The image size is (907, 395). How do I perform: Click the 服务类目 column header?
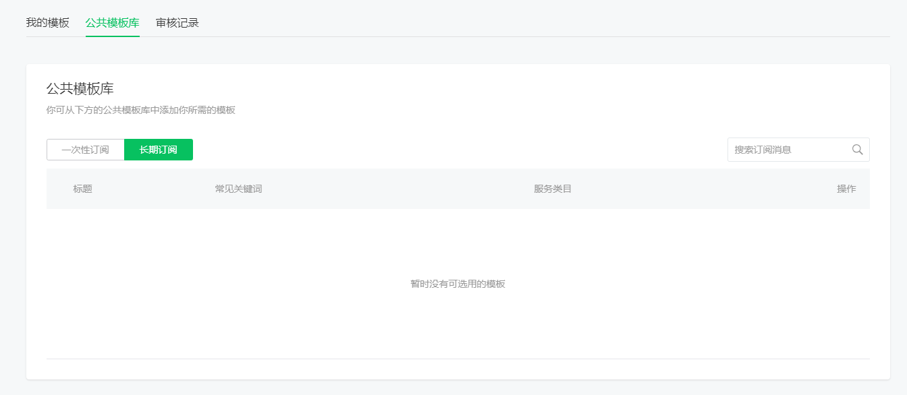point(553,189)
